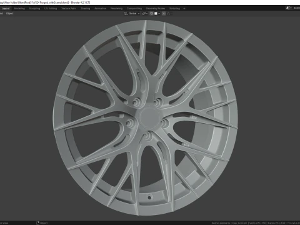Open the Sculpting workspace tab
The image size is (300, 225).
tap(34, 9)
